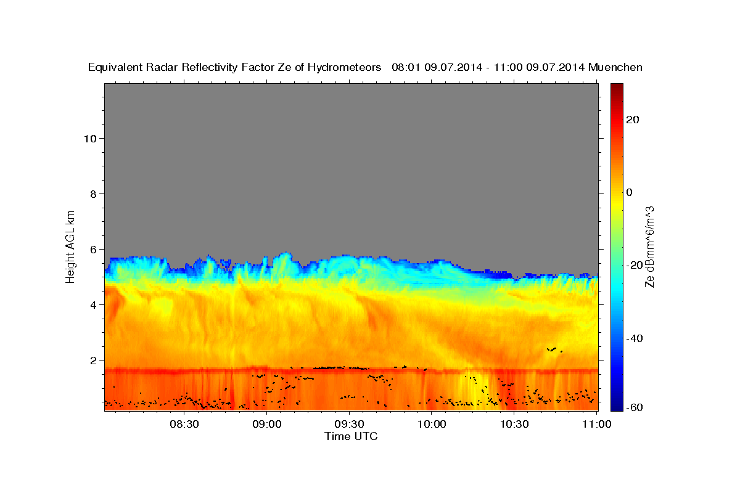Click the 10:30 time tick label
Image resolution: width=740 pixels, height=493 pixels.
[514, 424]
